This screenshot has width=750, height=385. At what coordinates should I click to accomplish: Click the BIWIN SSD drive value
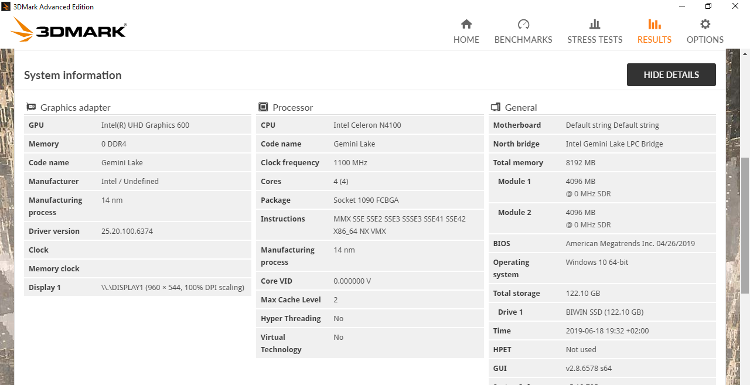pyautogui.click(x=605, y=312)
